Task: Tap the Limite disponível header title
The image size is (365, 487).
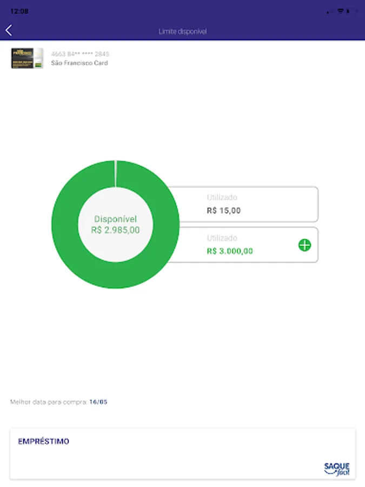Action: (x=182, y=31)
